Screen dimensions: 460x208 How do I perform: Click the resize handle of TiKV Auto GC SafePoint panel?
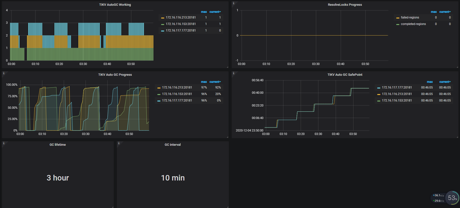pos(457,137)
